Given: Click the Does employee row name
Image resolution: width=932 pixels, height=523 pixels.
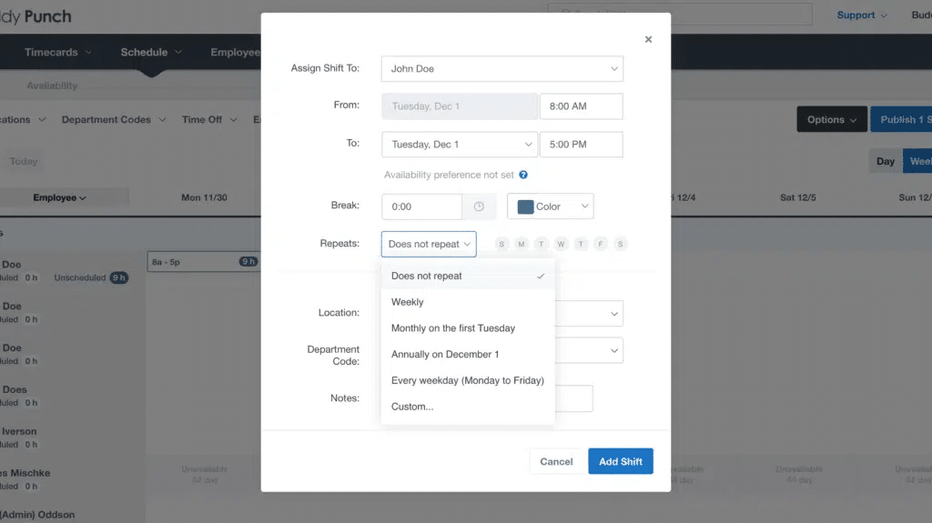Looking at the screenshot, I should tap(15, 390).
